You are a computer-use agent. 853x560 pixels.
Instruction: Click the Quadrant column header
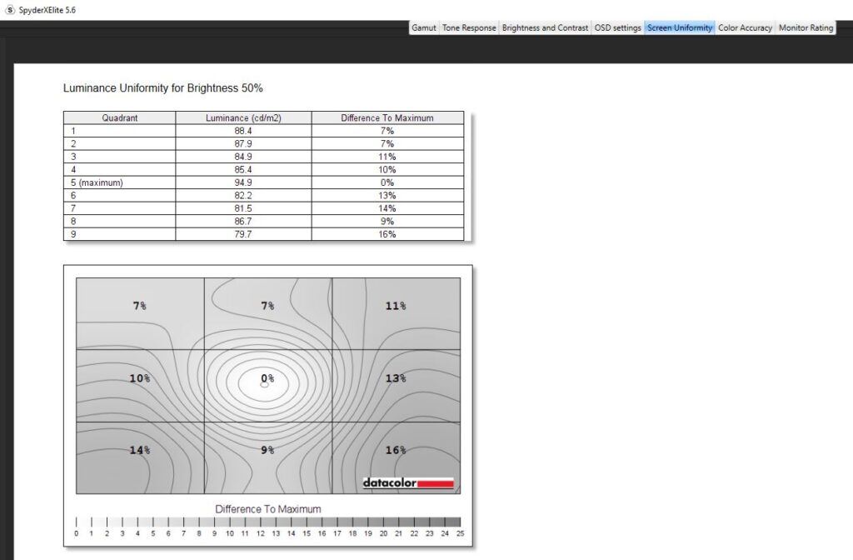pyautogui.click(x=120, y=118)
